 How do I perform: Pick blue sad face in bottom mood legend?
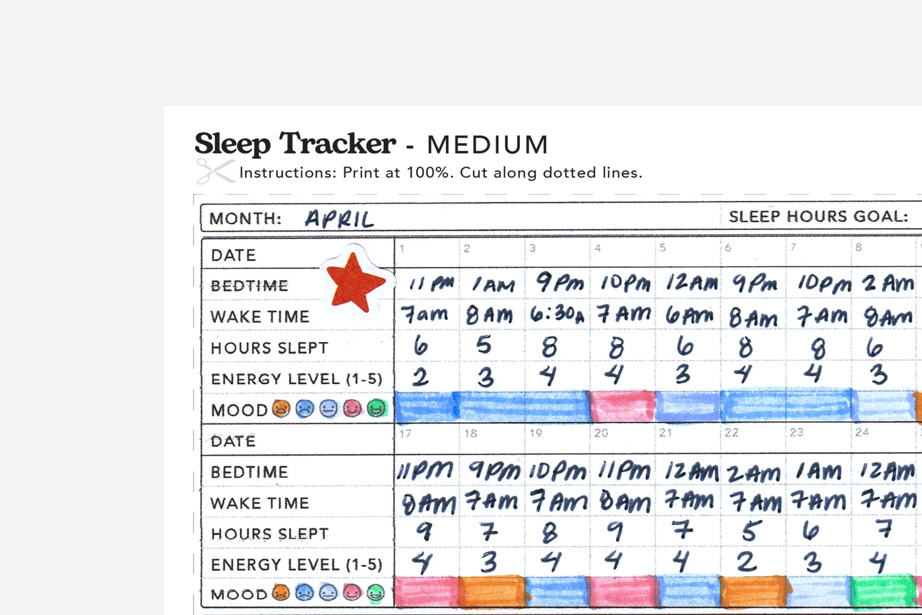(304, 593)
